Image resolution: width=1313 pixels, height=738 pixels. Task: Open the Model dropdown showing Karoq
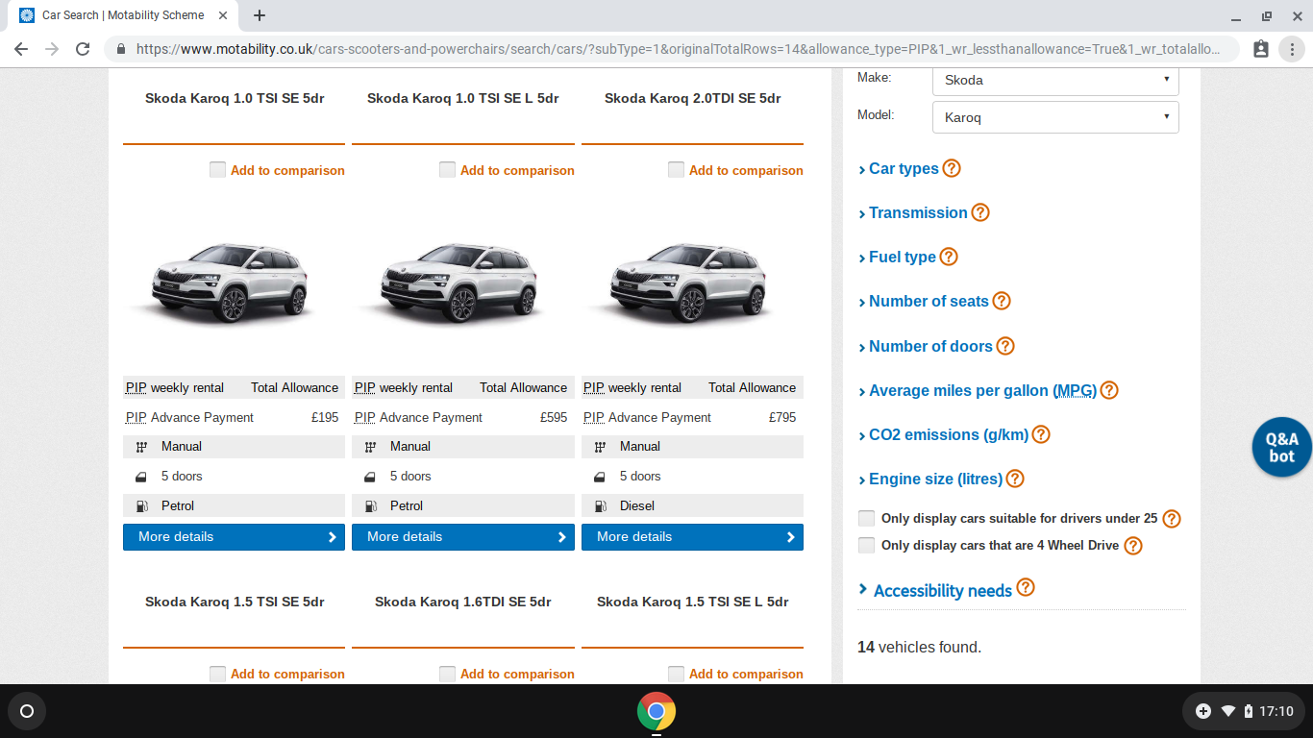[x=1055, y=117]
